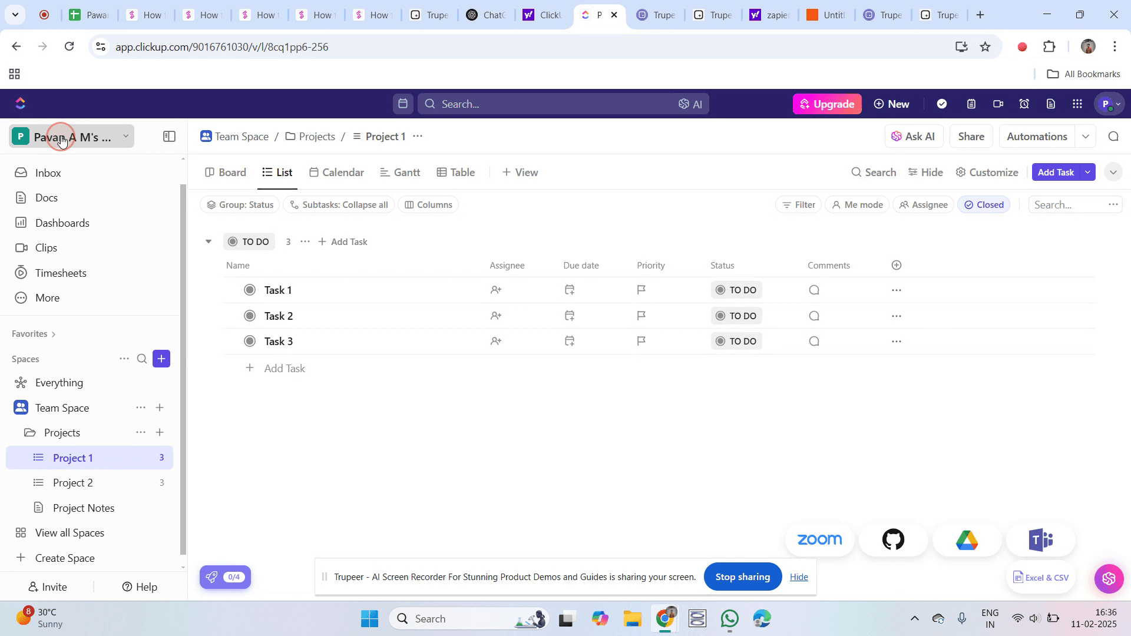Viewport: 1131px width, 636px height.
Task: Open Add Task dropdown arrow
Action: pyautogui.click(x=1088, y=173)
